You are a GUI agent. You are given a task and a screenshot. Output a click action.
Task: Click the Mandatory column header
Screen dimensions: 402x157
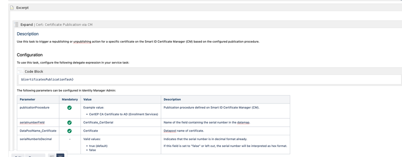point(70,99)
